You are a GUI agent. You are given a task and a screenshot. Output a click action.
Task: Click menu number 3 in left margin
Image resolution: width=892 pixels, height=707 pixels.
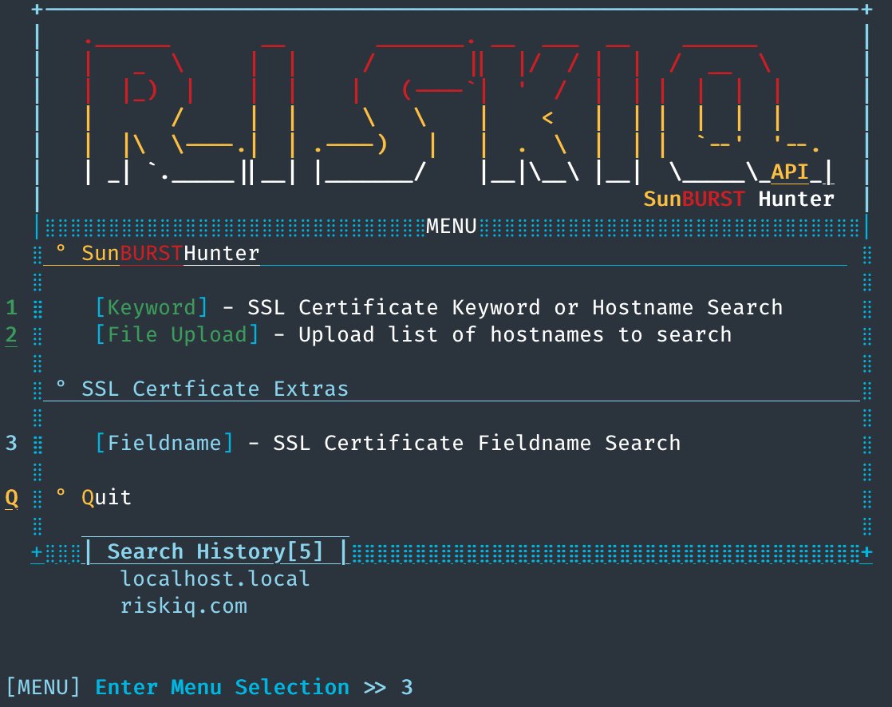point(11,443)
